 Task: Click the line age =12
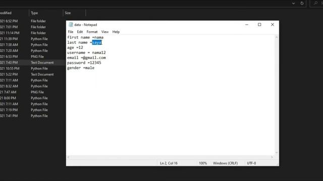tap(75, 48)
